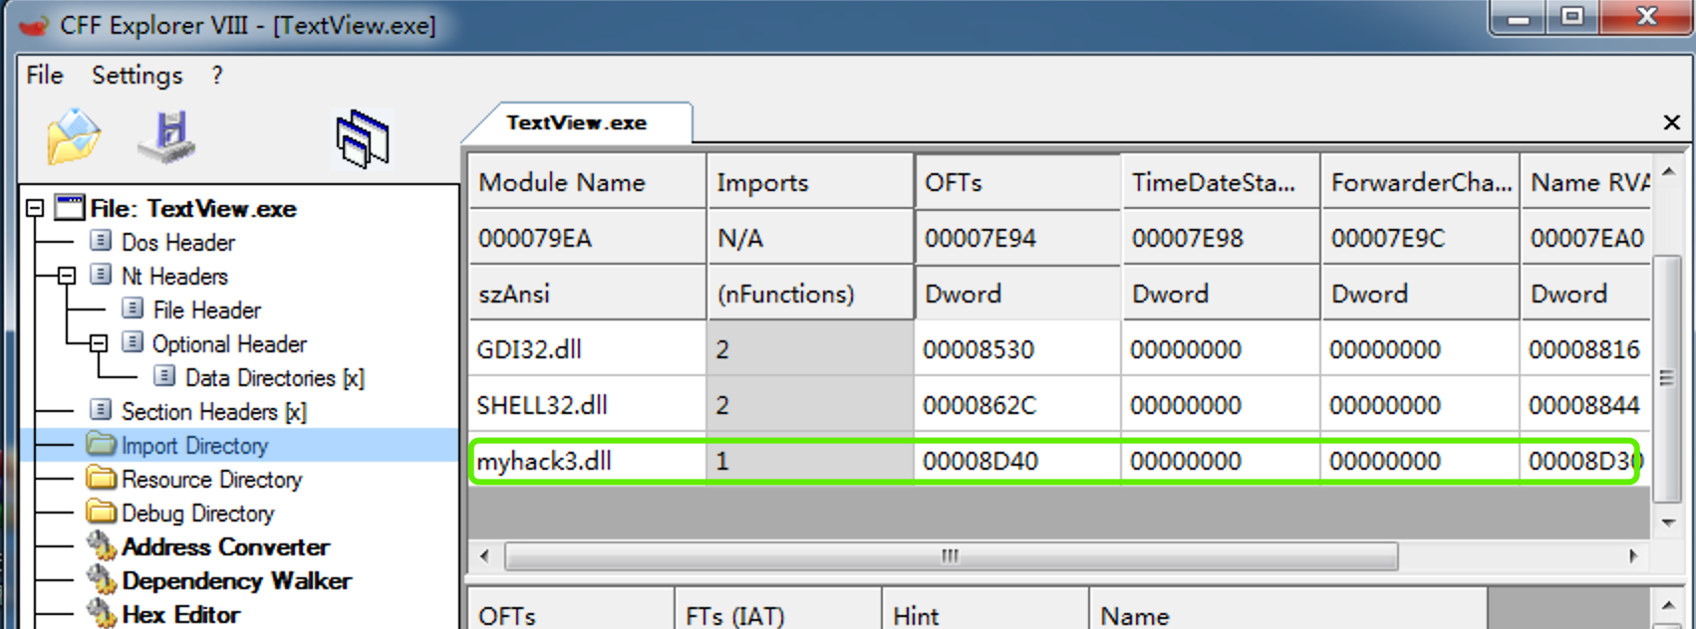
Task: Close the TextView.exe document tab
Action: pyautogui.click(x=1671, y=122)
